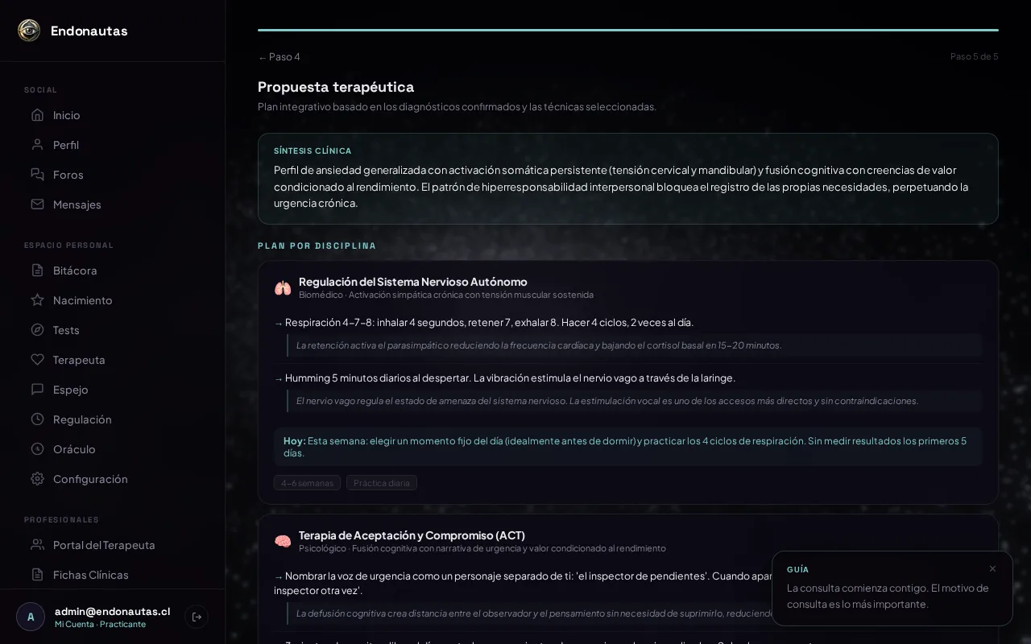Click the Mi Cuenta · Practicante link

pos(100,624)
